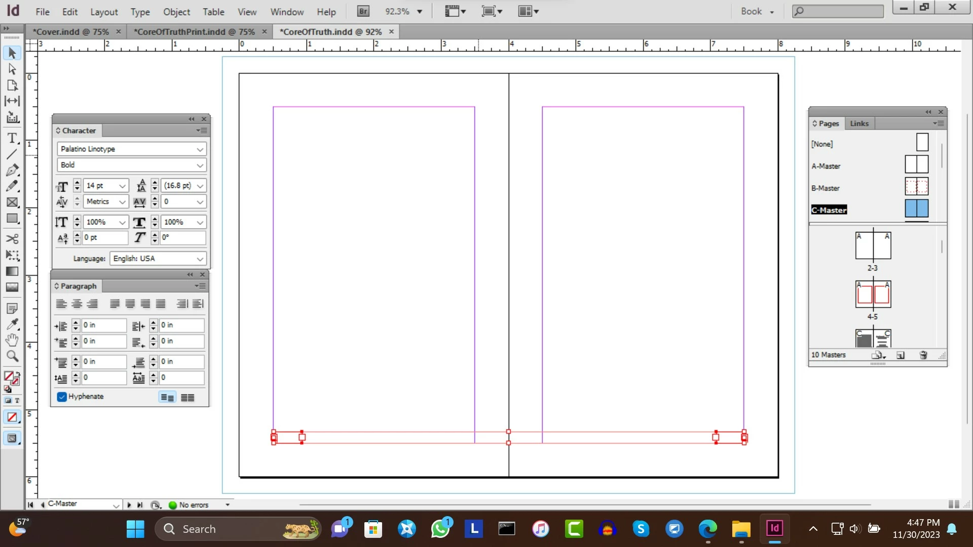Select the Scissors tool

tap(12, 239)
